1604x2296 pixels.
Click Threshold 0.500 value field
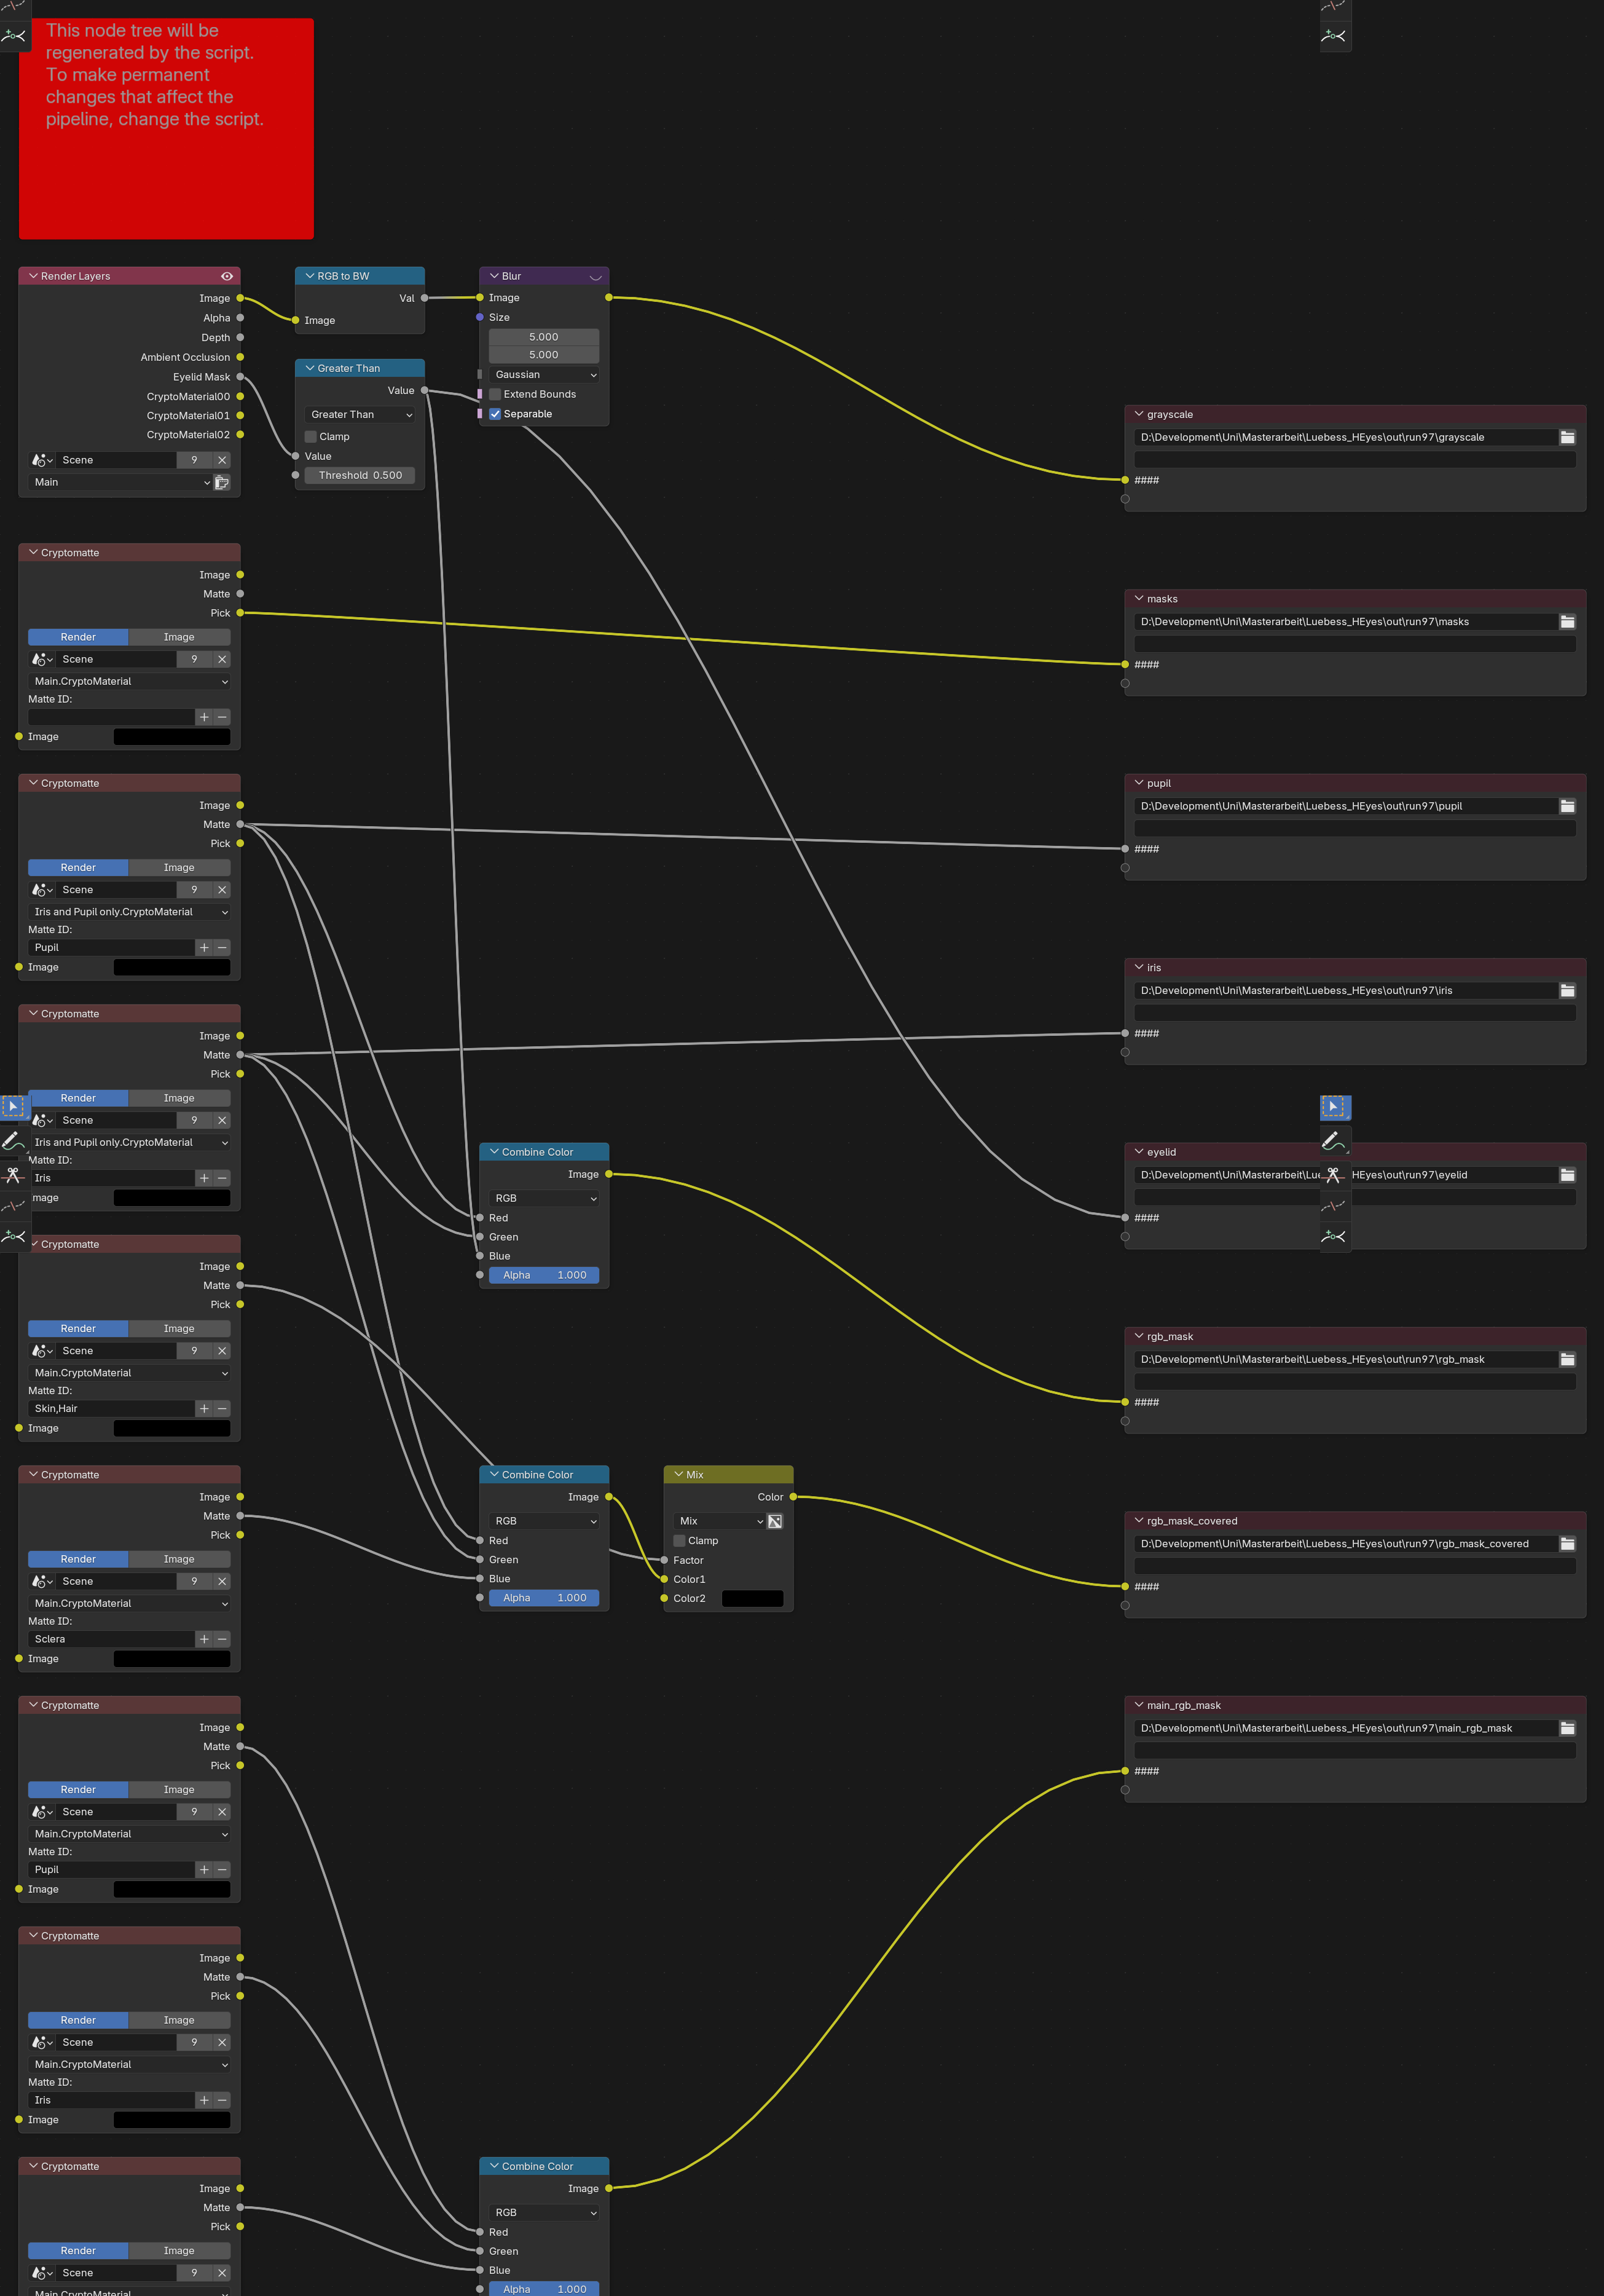pos(360,475)
